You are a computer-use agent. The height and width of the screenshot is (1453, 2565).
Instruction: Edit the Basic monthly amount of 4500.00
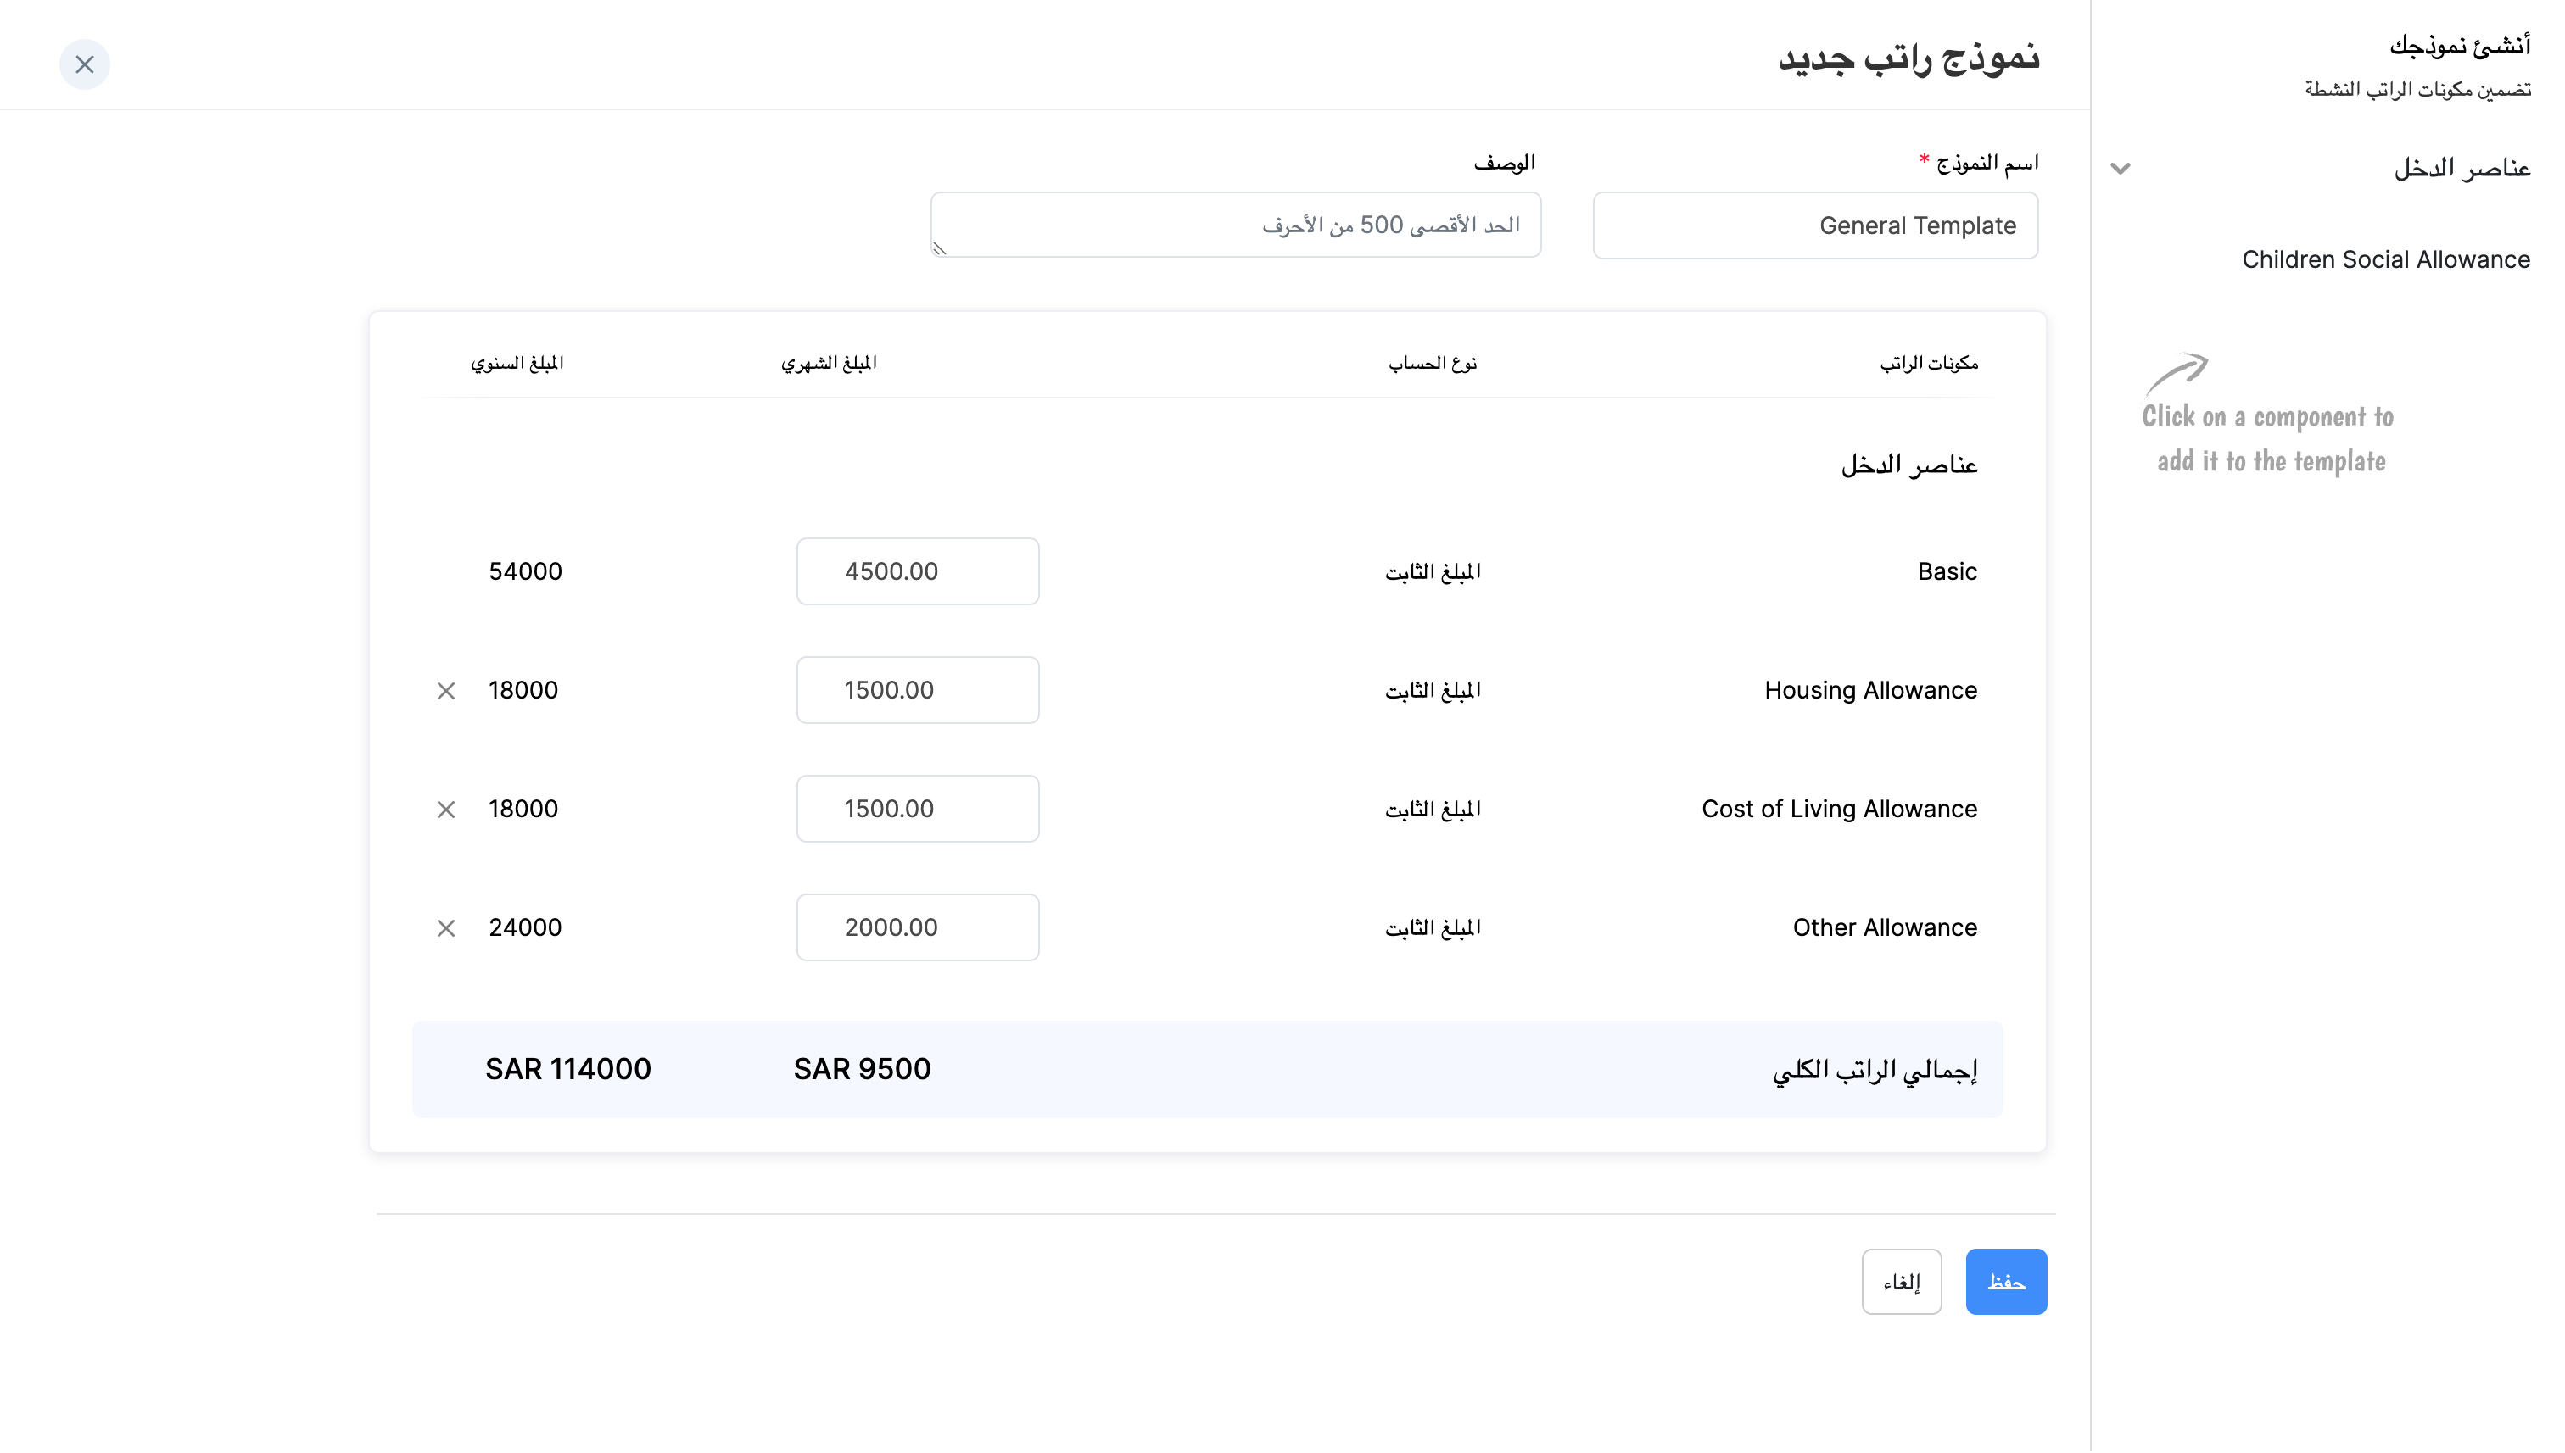pos(918,571)
